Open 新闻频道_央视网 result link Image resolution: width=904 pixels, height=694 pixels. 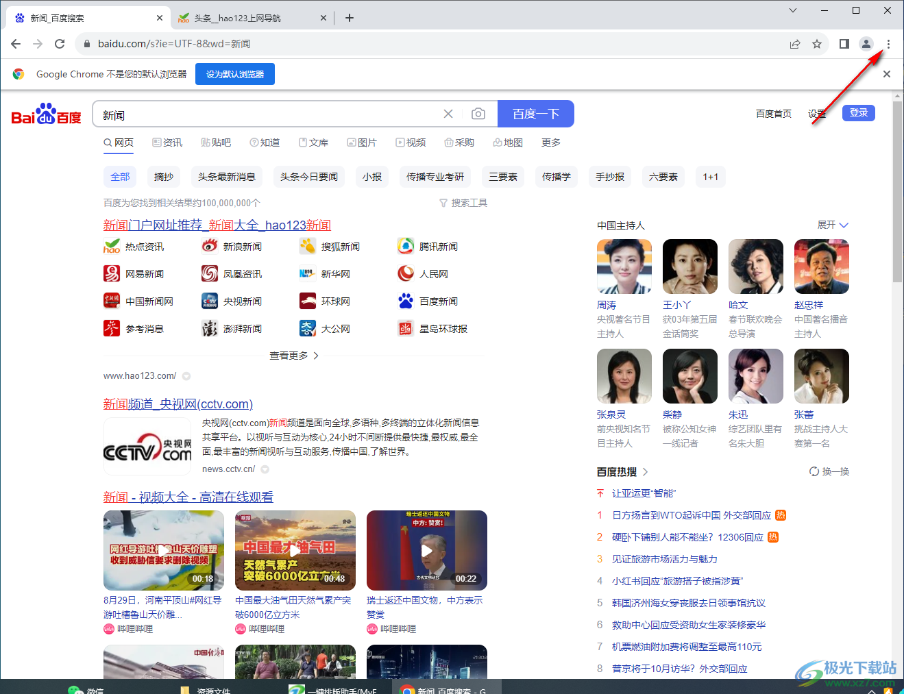pos(178,404)
